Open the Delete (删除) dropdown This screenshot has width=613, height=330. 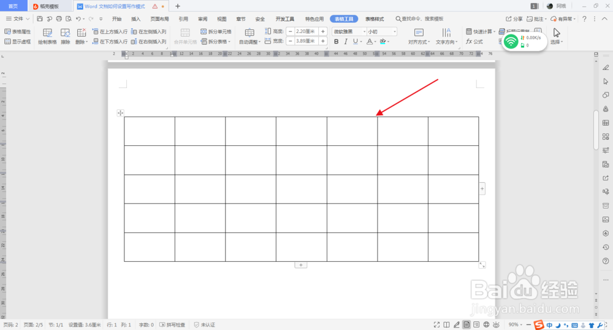(82, 36)
